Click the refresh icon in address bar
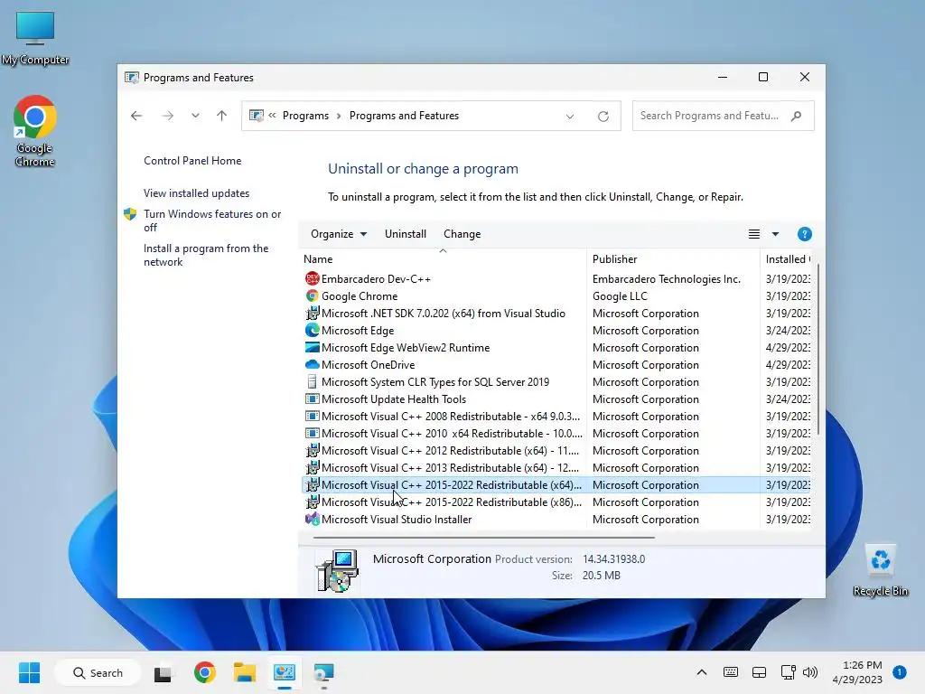 [603, 117]
